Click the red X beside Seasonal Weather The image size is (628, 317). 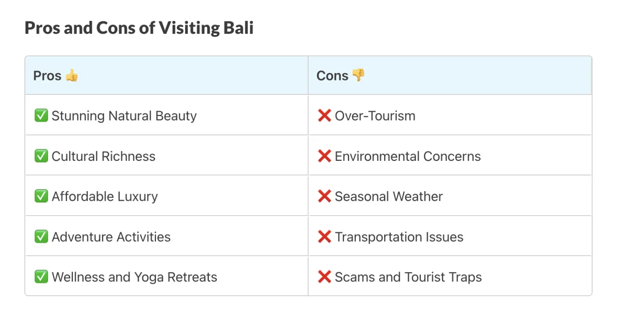coord(324,196)
